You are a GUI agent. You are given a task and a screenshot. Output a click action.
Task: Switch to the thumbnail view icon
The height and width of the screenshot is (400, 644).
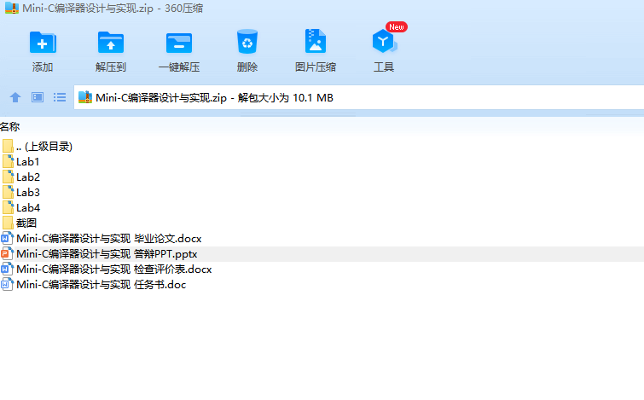pyautogui.click(x=38, y=97)
